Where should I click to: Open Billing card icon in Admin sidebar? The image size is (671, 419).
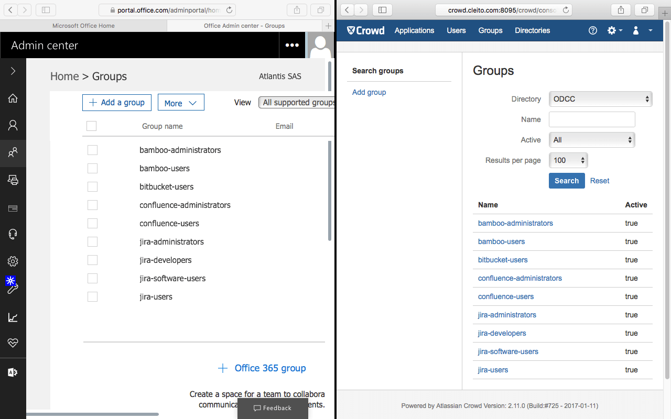(x=13, y=208)
